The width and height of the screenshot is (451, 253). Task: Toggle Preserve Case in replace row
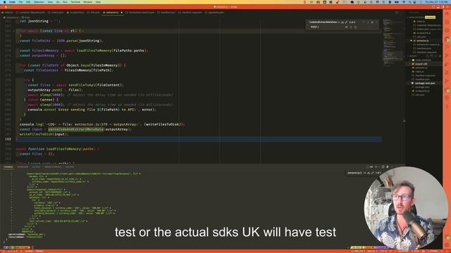click(346, 27)
